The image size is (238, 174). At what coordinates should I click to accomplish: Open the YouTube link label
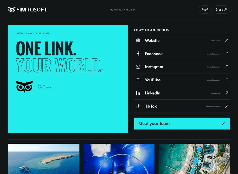(153, 80)
